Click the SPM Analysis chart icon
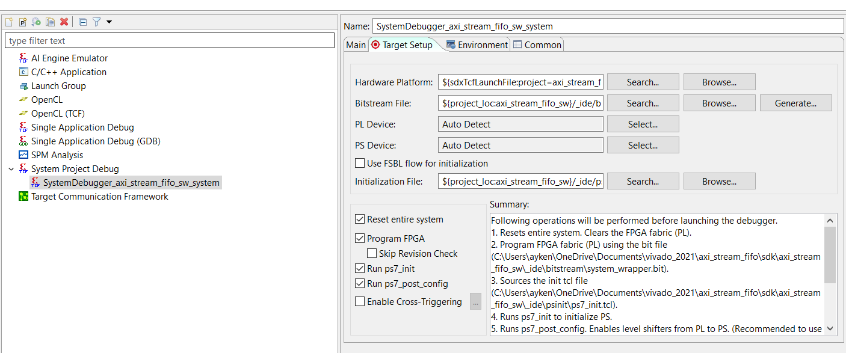 [23, 155]
